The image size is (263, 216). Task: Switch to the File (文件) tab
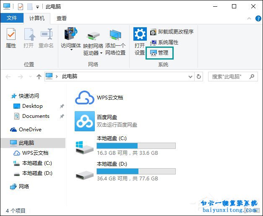[12, 18]
